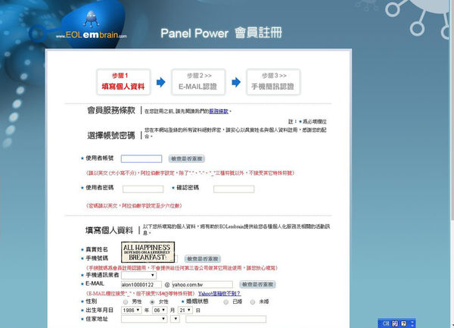The width and height of the screenshot is (454, 328).
Task: Open the birth day dropdown showing 21
Action: coord(186,310)
